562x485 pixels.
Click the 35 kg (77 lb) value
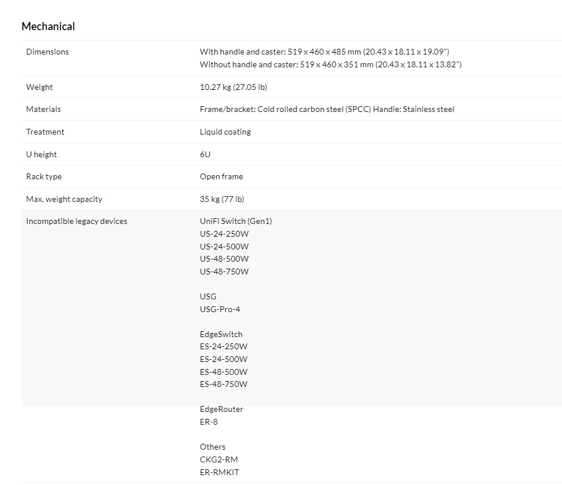(222, 199)
